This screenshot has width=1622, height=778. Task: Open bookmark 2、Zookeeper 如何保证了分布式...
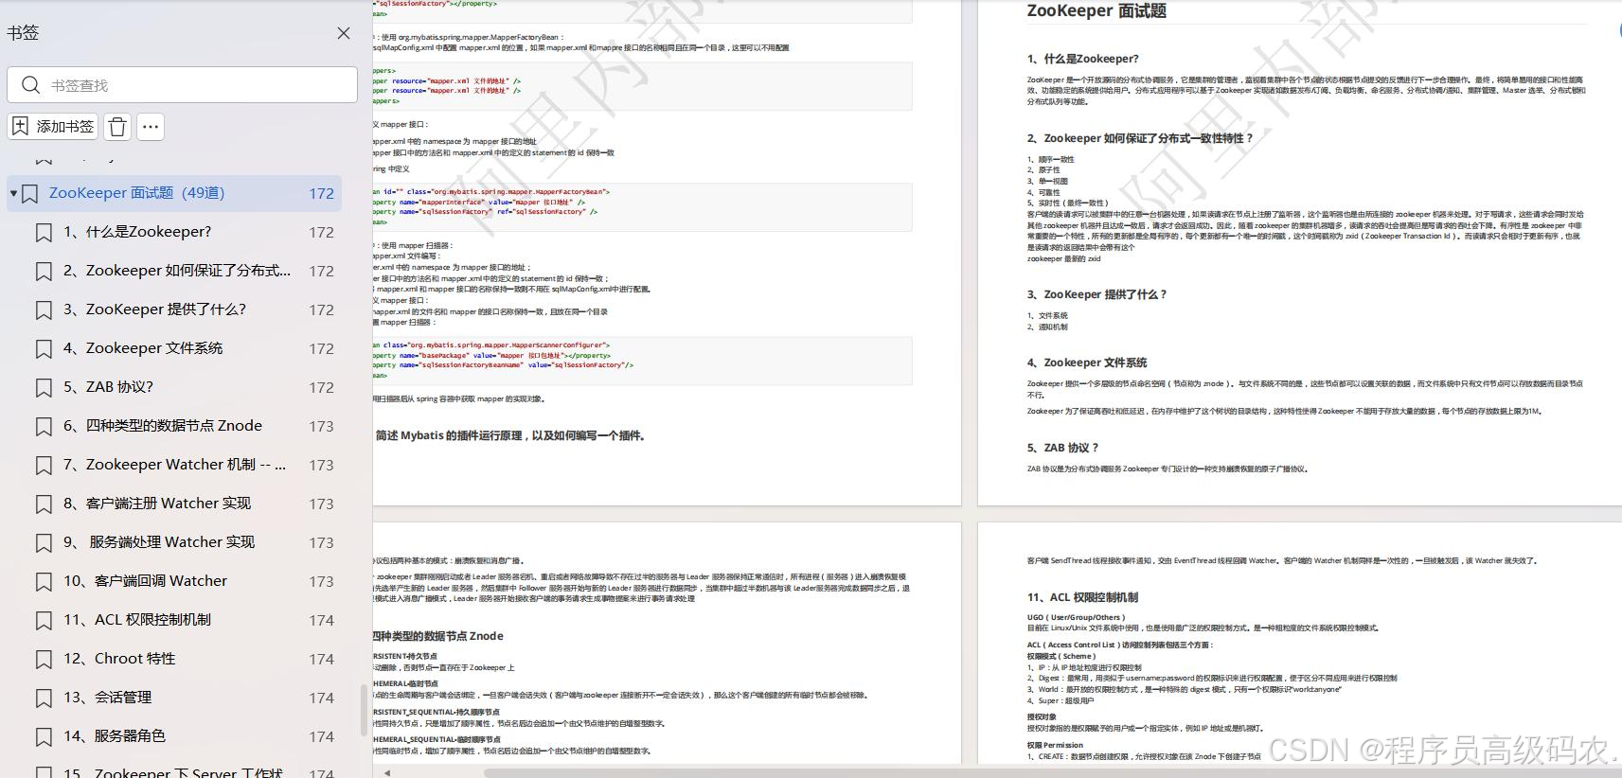coord(177,271)
